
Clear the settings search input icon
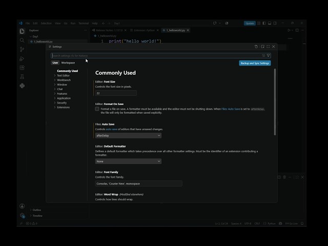[x=263, y=55]
